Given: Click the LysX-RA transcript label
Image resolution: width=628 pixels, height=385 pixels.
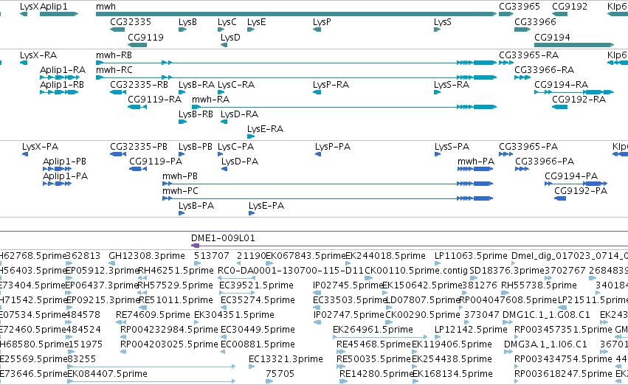Looking at the screenshot, I should (38, 55).
